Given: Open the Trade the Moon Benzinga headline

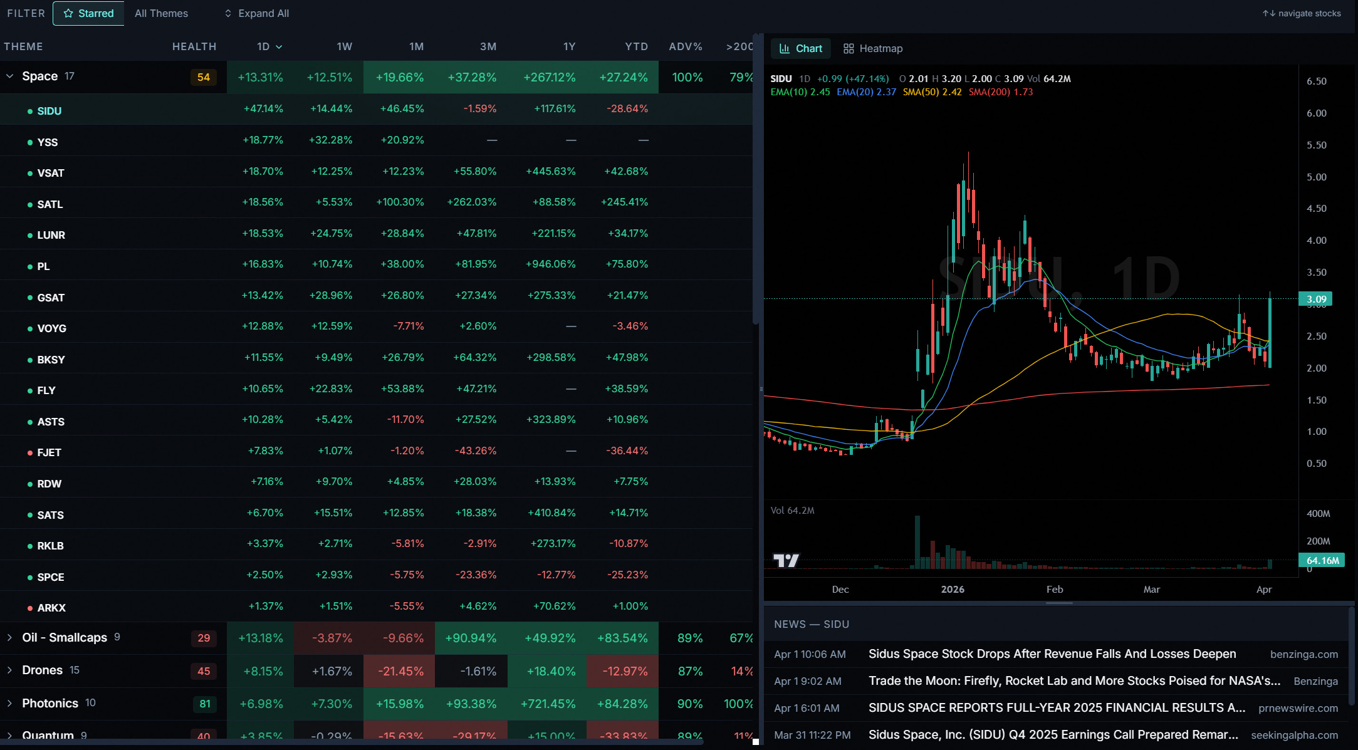Looking at the screenshot, I should click(x=1073, y=680).
